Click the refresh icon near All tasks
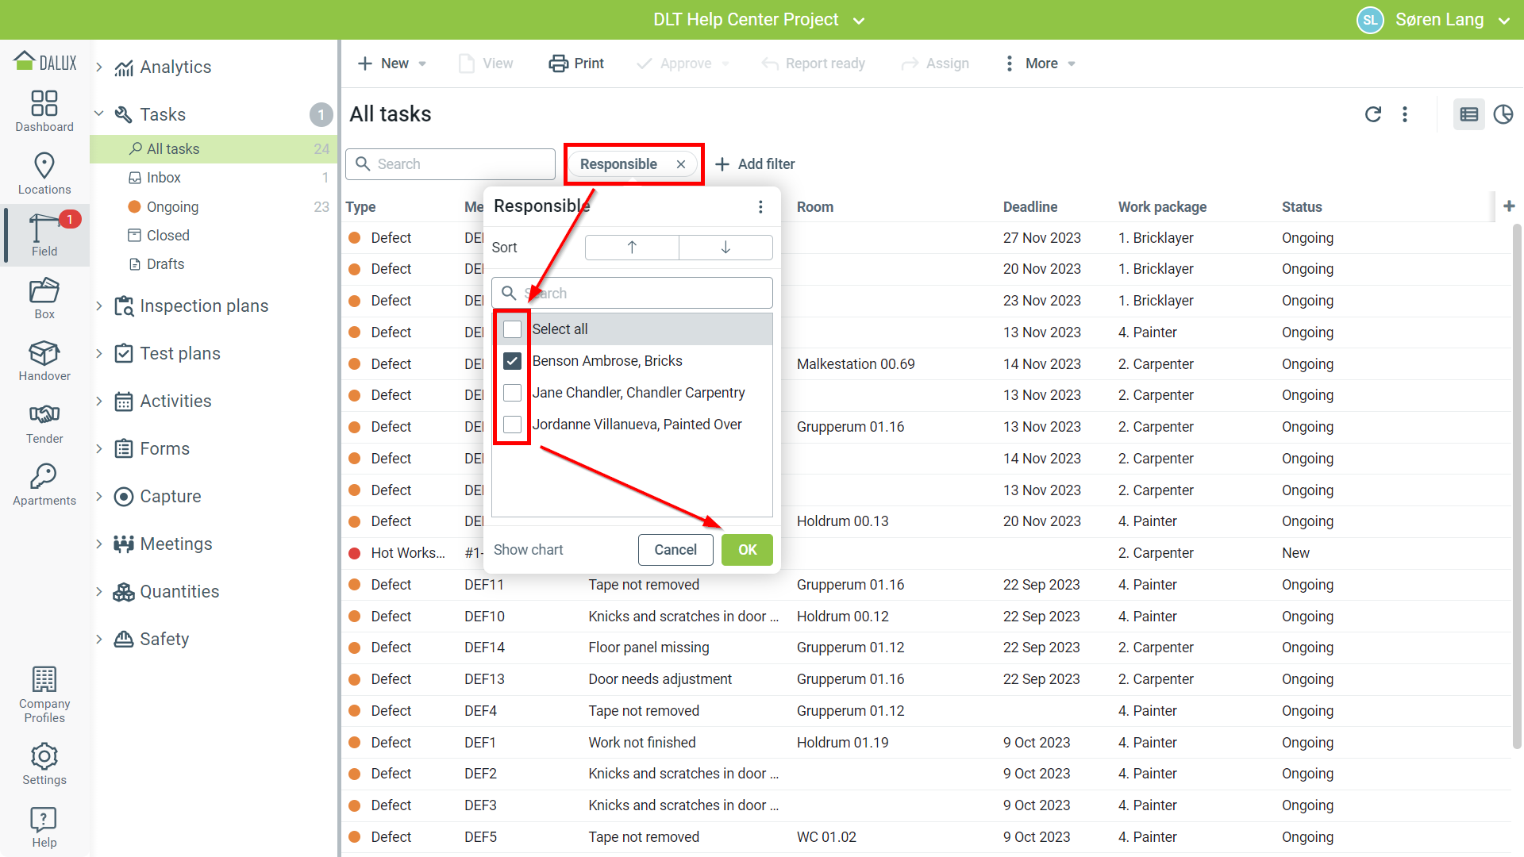 (1372, 114)
